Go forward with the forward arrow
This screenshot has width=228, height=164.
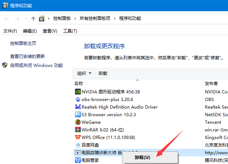click(x=17, y=19)
